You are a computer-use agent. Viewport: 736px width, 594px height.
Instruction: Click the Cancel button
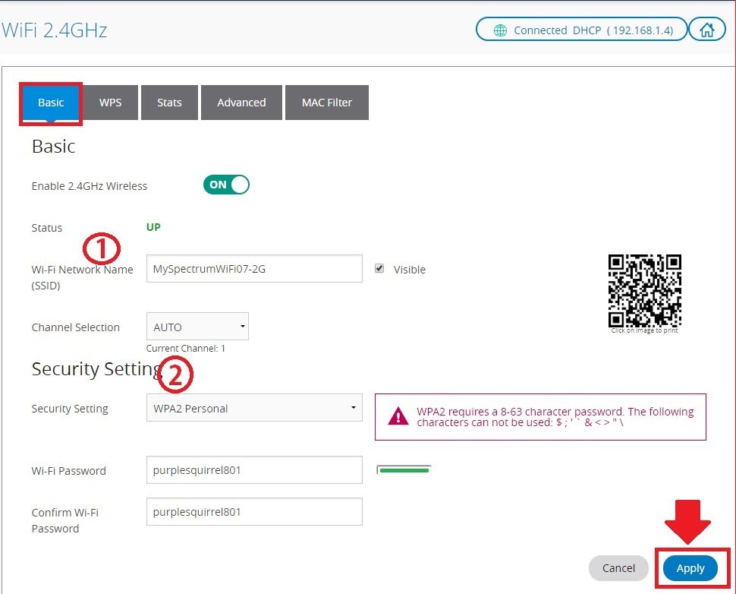[x=618, y=568]
